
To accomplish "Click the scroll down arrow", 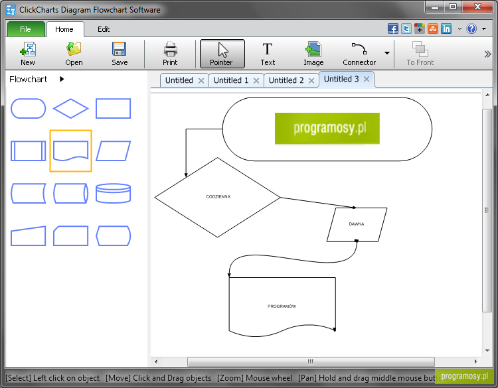I will (x=487, y=351).
